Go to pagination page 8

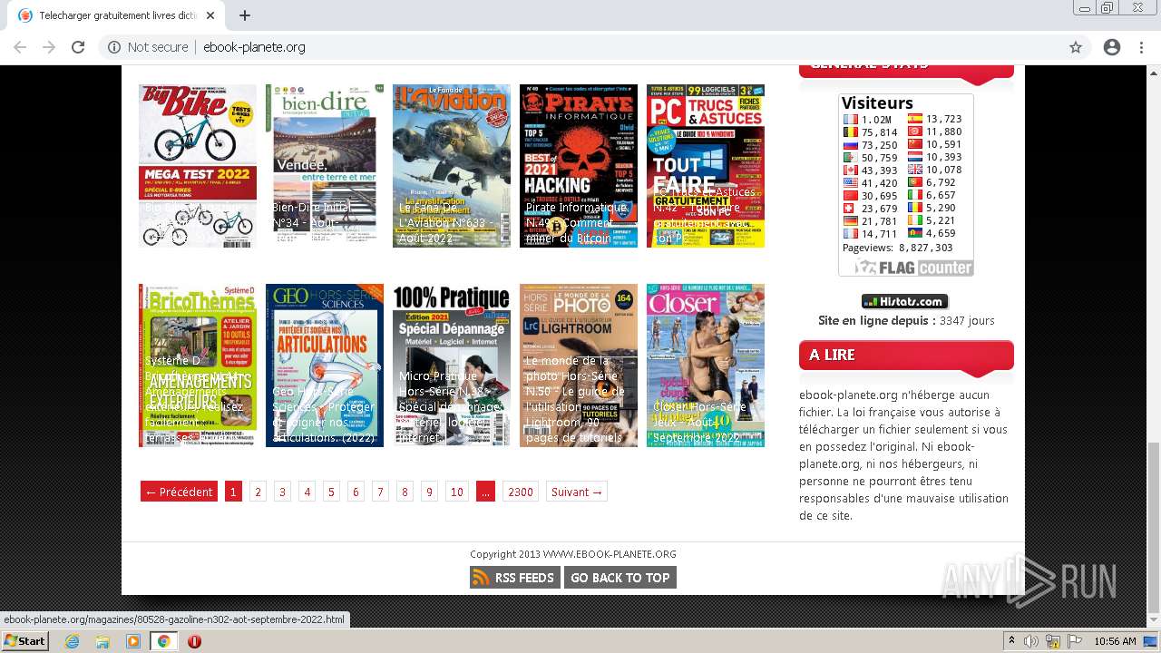click(x=405, y=492)
